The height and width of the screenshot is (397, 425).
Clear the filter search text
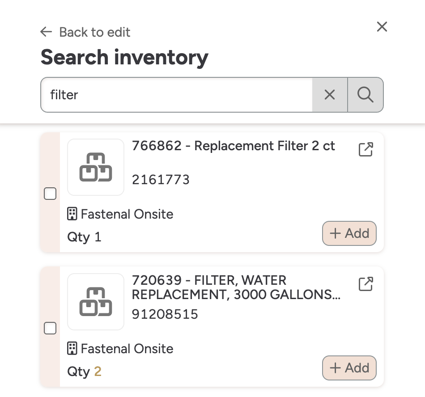(x=330, y=95)
